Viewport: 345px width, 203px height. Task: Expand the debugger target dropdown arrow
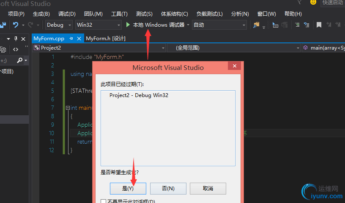point(188,25)
